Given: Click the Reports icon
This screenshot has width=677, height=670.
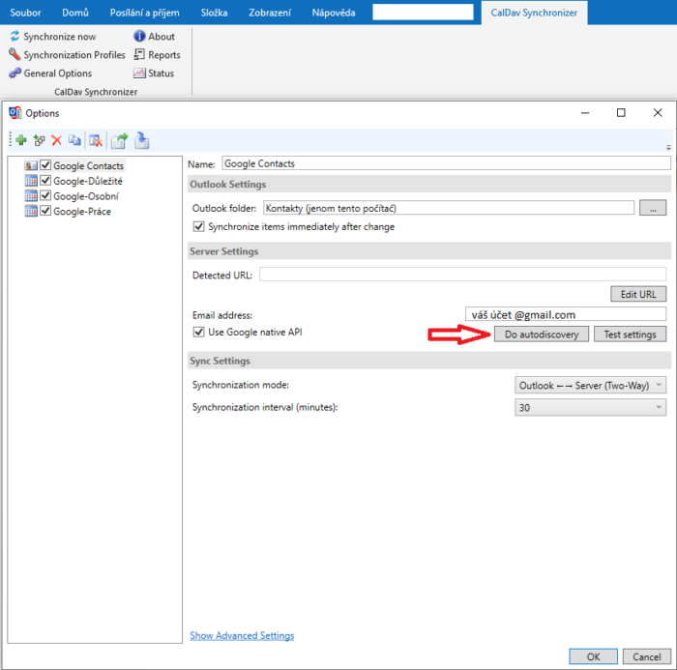Looking at the screenshot, I should [x=139, y=54].
